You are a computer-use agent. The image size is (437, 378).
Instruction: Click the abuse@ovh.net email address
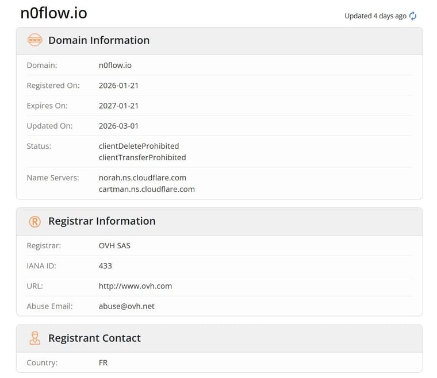tap(126, 306)
